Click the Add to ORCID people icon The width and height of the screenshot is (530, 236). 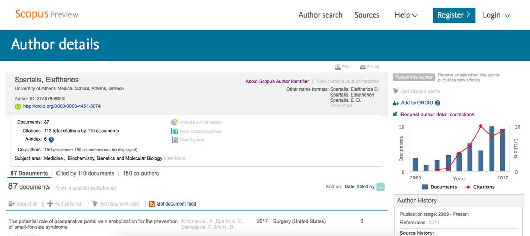click(396, 103)
